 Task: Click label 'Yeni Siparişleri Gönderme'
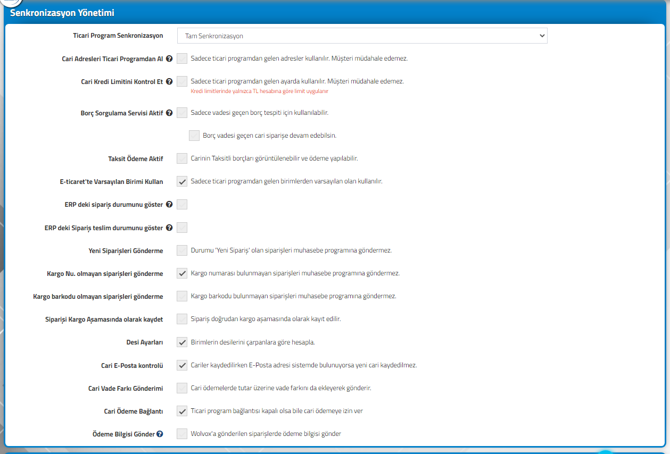(x=126, y=250)
